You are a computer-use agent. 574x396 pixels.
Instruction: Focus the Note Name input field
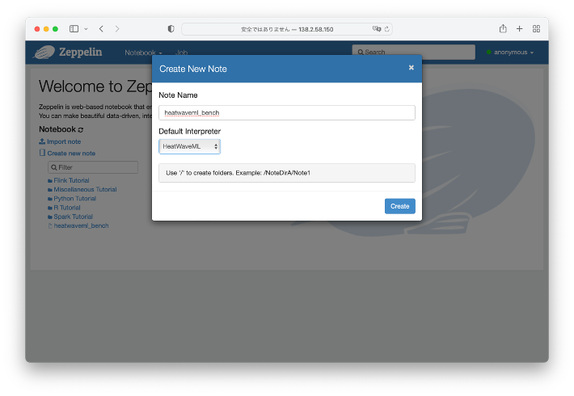287,112
